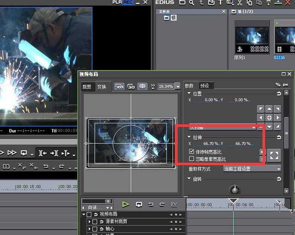Click the add title (T) icon

219,3
